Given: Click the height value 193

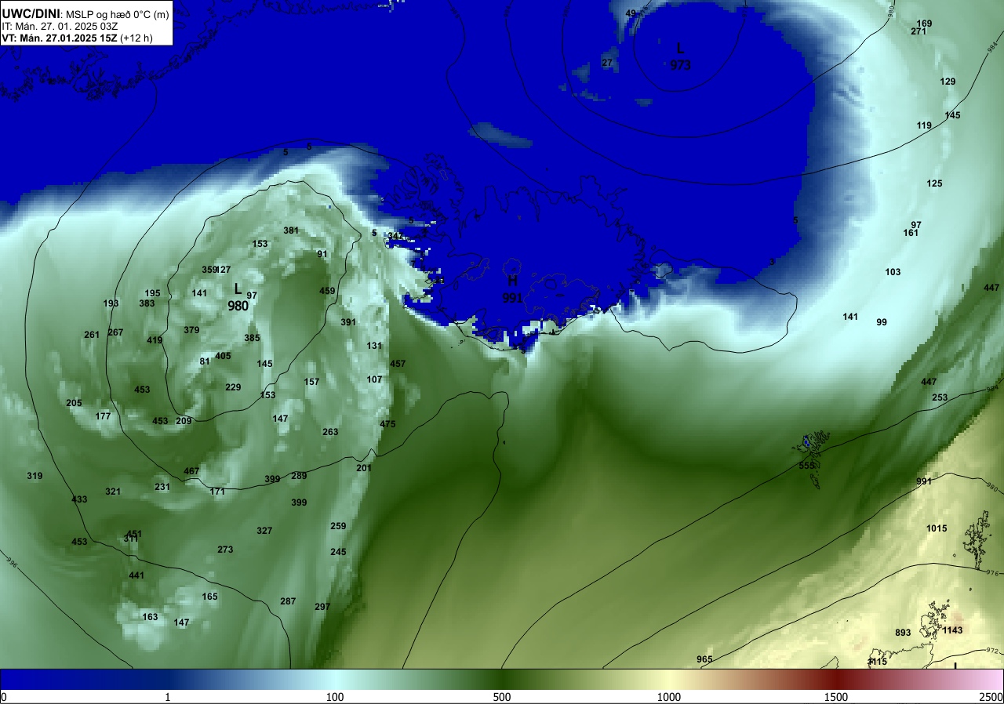Looking at the screenshot, I should (111, 303).
